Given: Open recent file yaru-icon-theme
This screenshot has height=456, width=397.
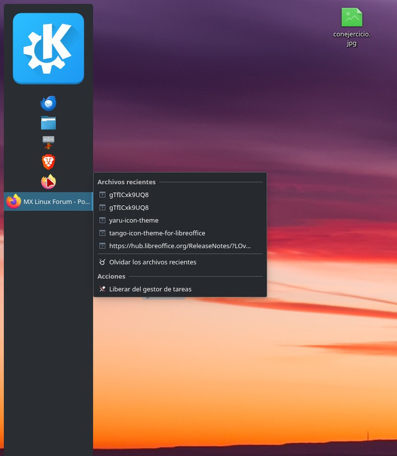Looking at the screenshot, I should (180, 221).
